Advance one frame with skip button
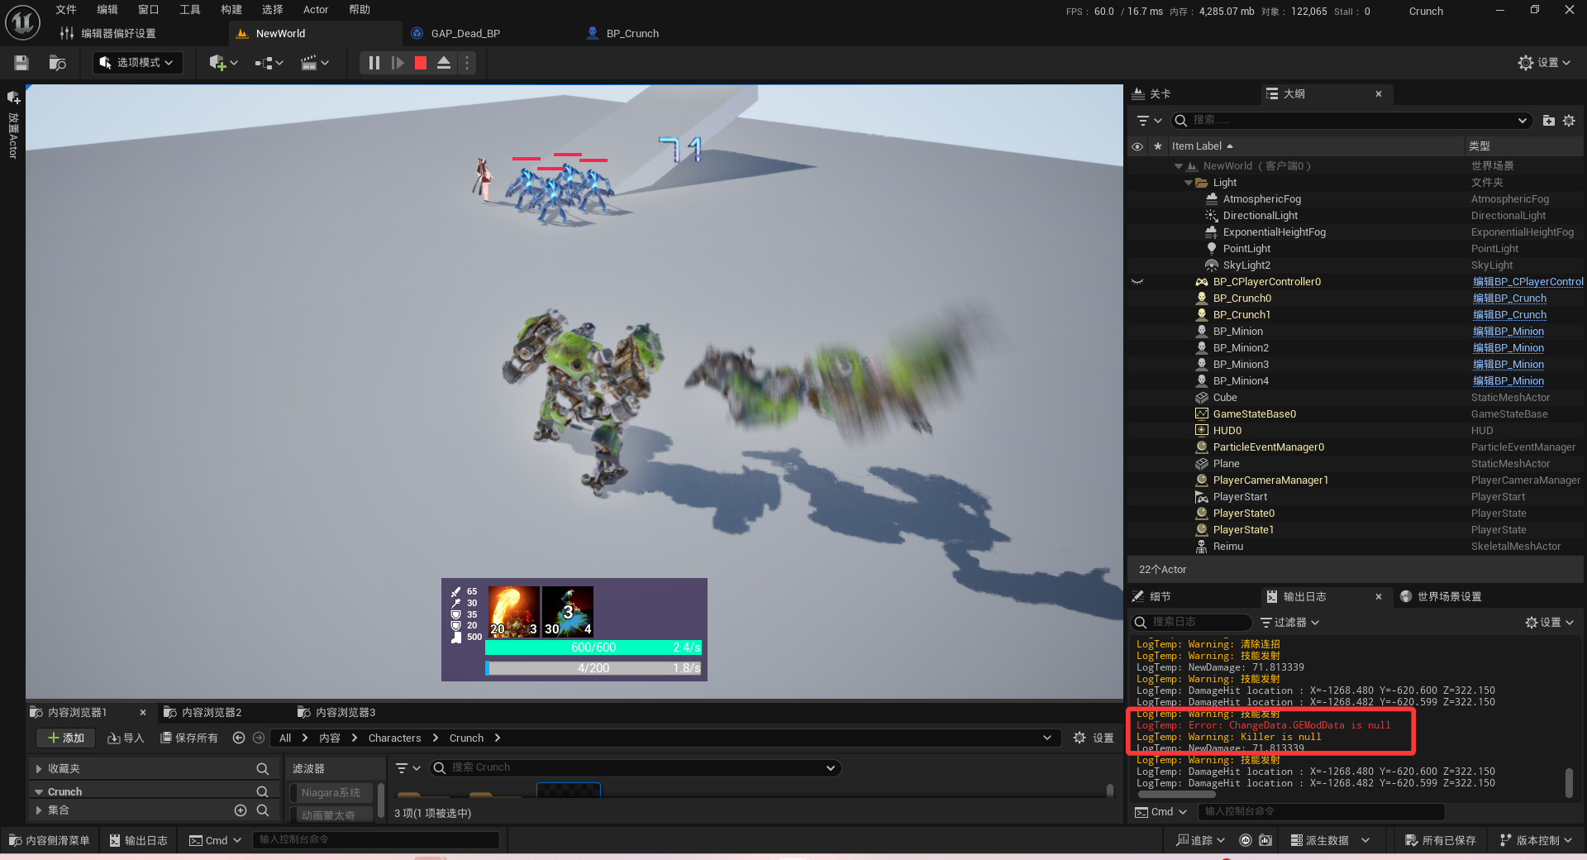1587x860 pixels. [x=398, y=63]
